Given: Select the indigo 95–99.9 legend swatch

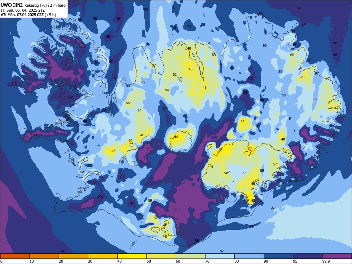Looking at the screenshot, I should (308, 256).
